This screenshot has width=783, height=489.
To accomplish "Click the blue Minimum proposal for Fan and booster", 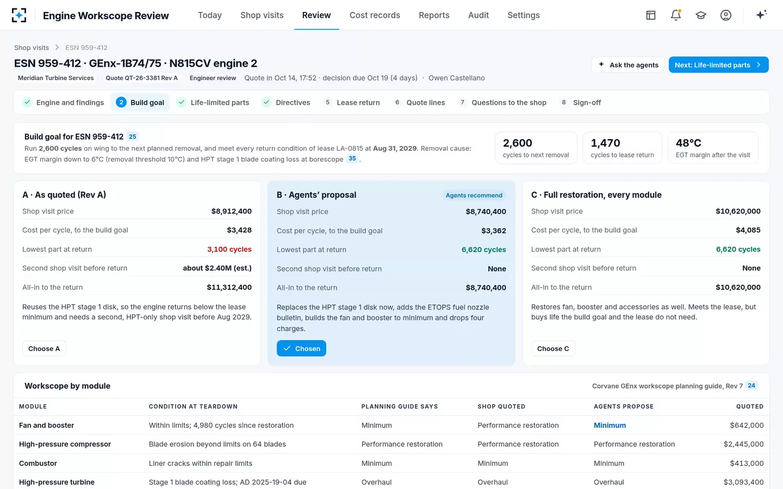I will click(x=610, y=425).
